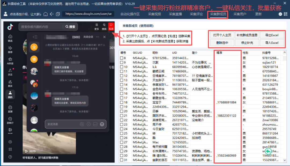Screen dimensions: 290x166
Task: Check the box for row 12
Action: pyautogui.click(x=122, y=76)
